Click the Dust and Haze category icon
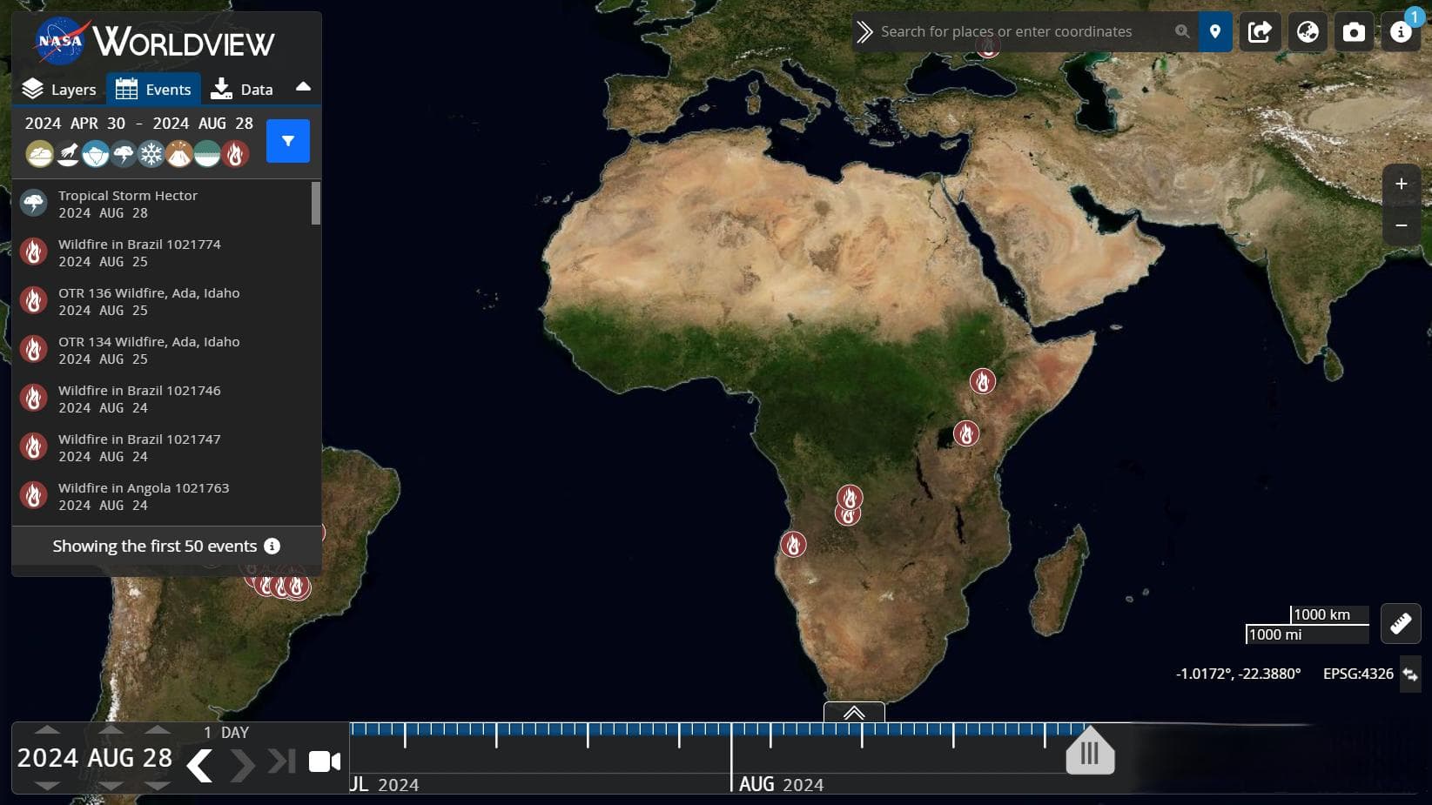 40,154
